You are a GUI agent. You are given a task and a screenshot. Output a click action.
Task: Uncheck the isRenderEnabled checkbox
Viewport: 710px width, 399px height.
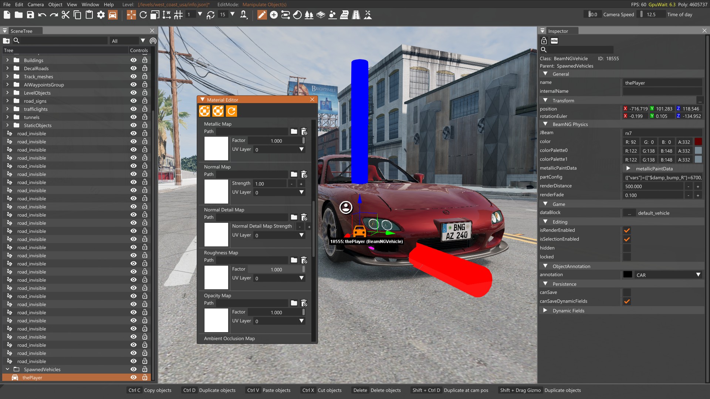(627, 230)
